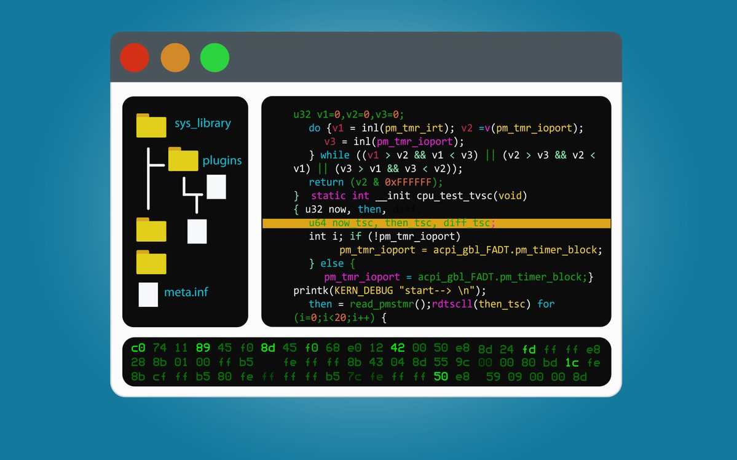Open the second unnamed folder above meta.inf

(x=151, y=263)
